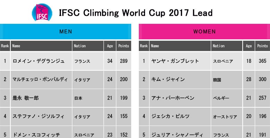Click the name マルチェッロ・ボンバルディ
Image resolution: width=270 pixels, height=138 pixels.
coord(40,79)
